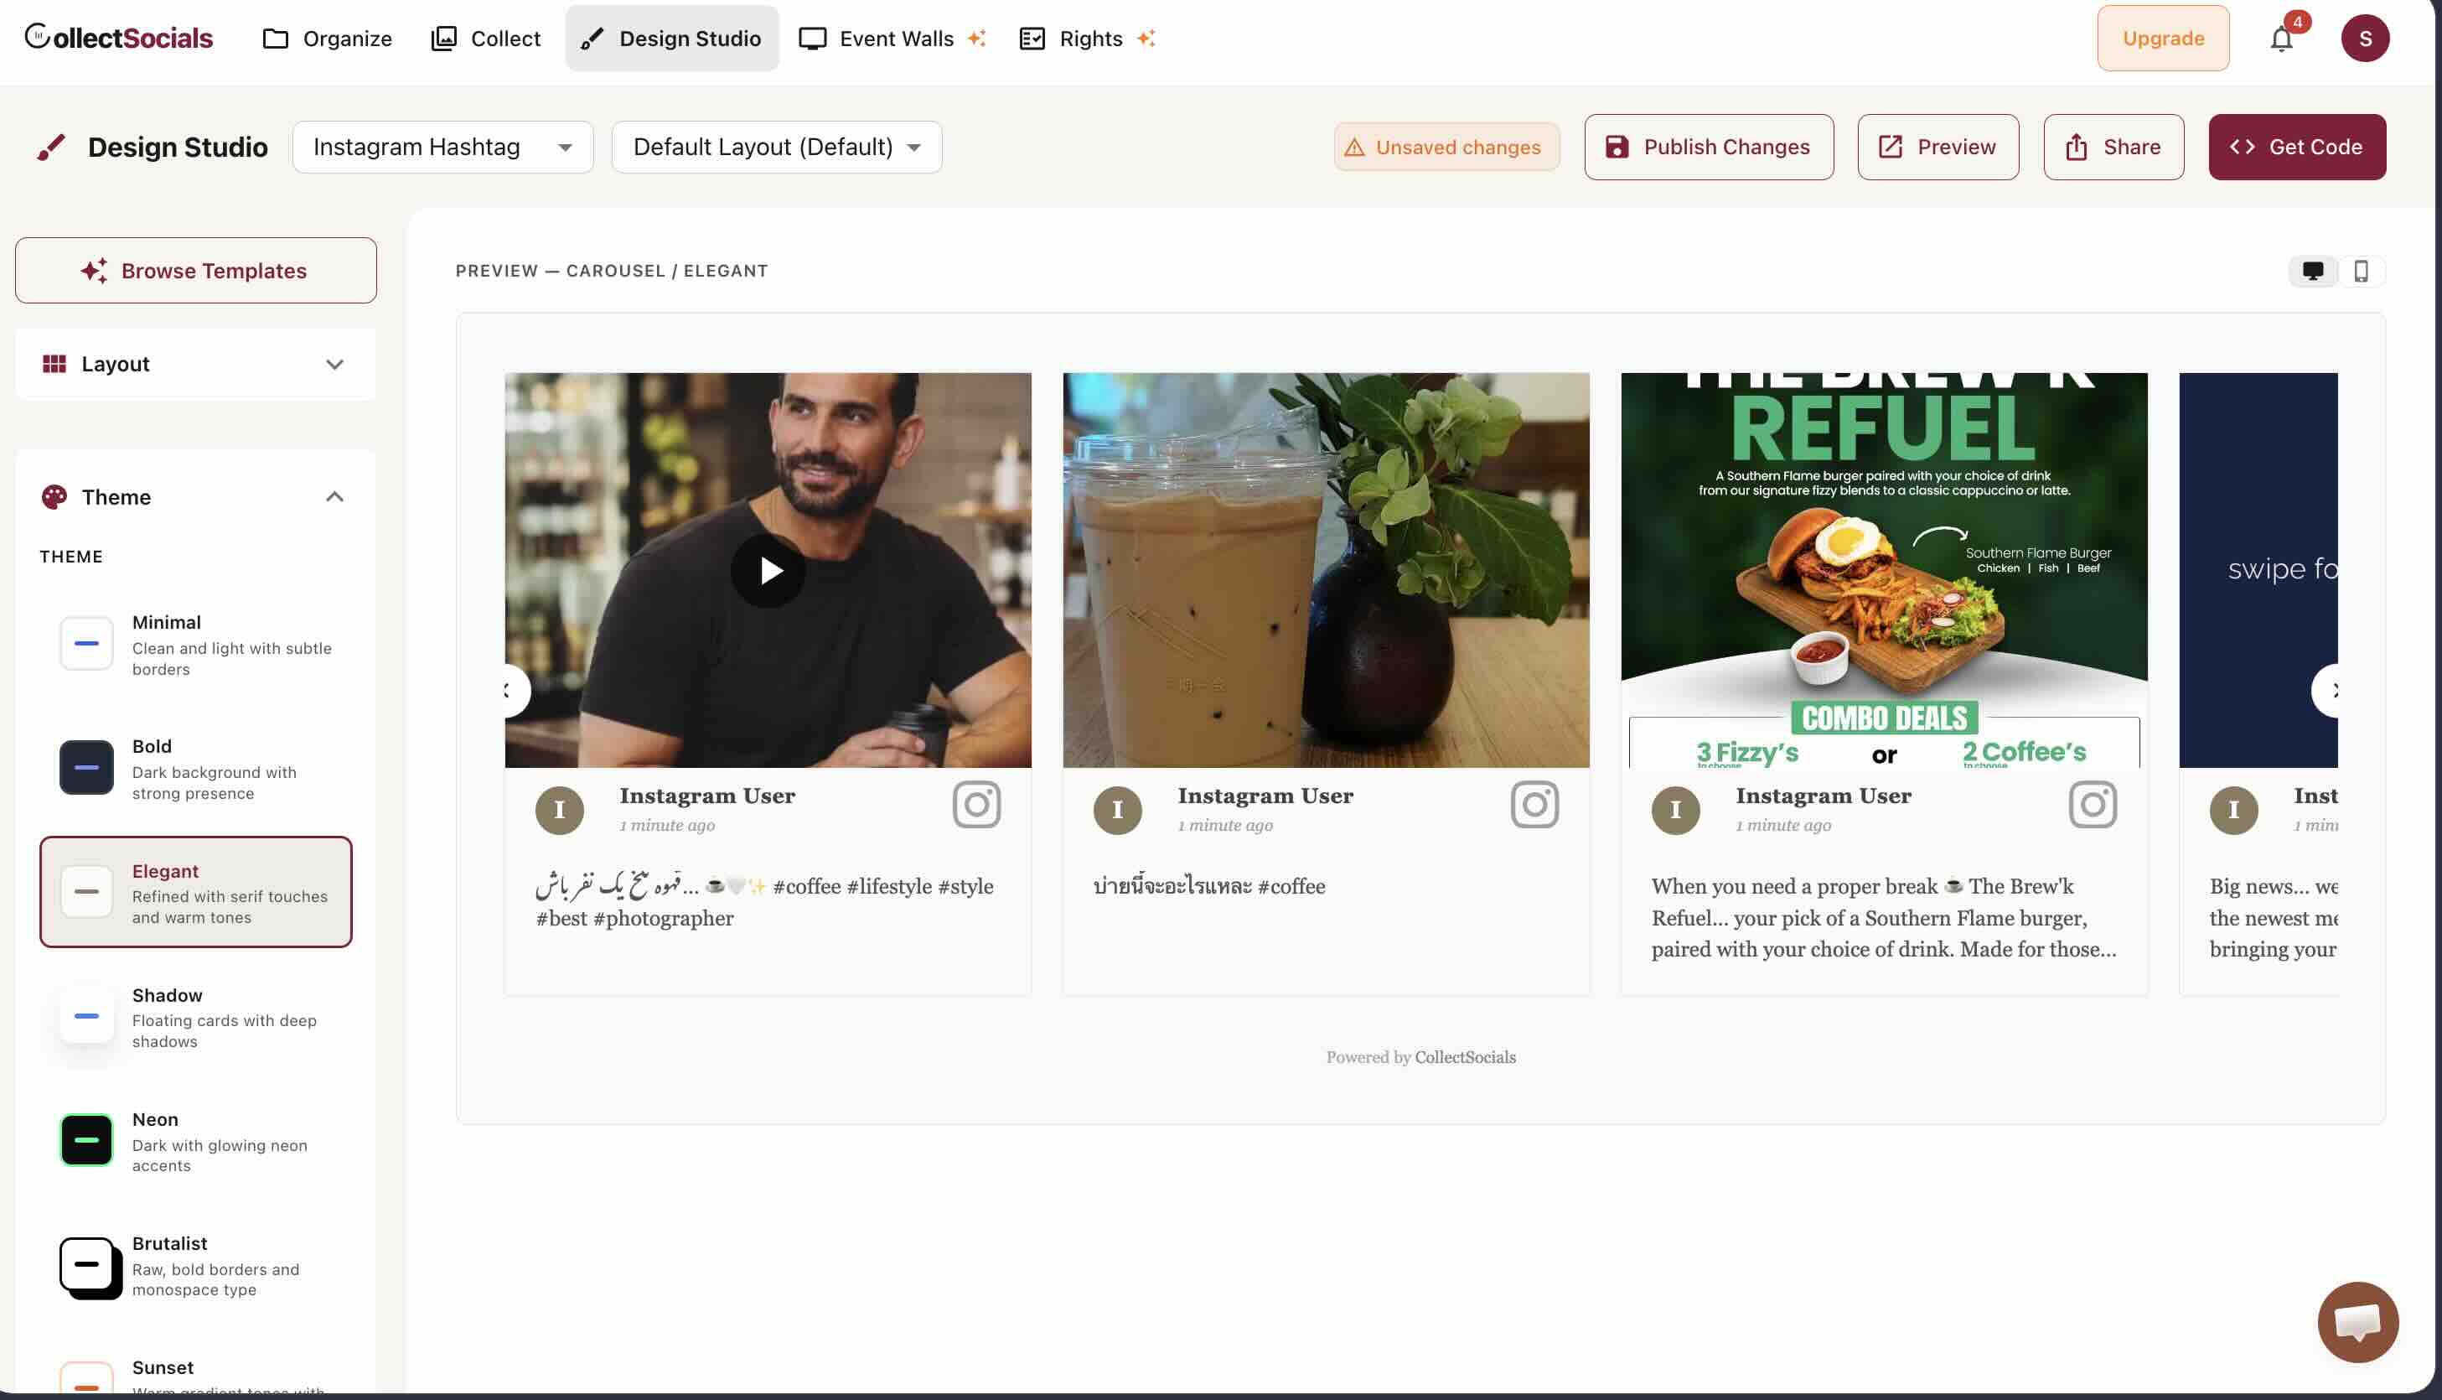This screenshot has height=1400, width=2442.
Task: Click avatar on the iced coffee post
Action: point(1118,811)
